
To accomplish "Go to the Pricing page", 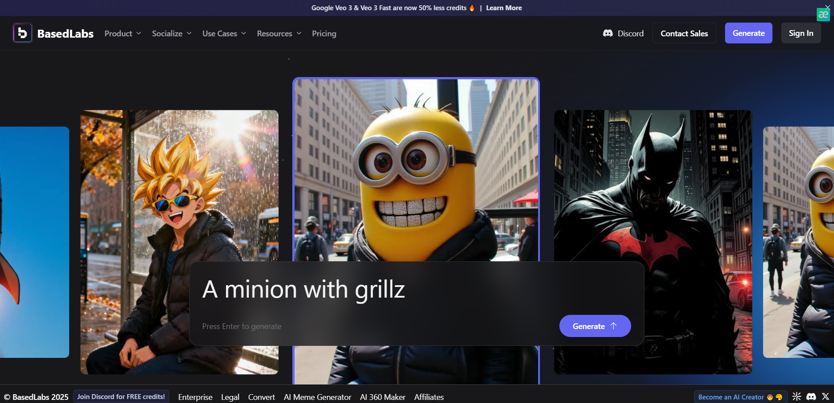I will point(324,34).
